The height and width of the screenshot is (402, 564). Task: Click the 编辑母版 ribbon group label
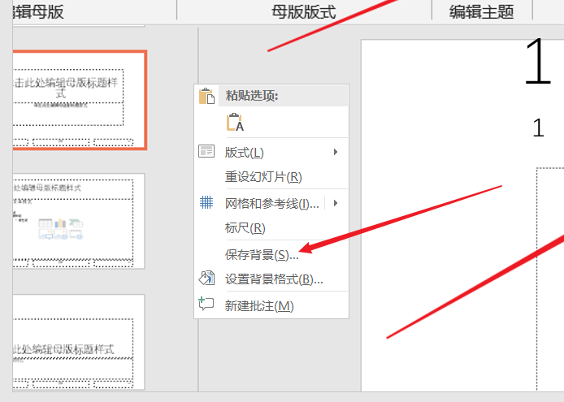click(38, 11)
